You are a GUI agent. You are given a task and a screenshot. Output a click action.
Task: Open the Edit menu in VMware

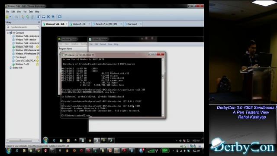pos(13,12)
